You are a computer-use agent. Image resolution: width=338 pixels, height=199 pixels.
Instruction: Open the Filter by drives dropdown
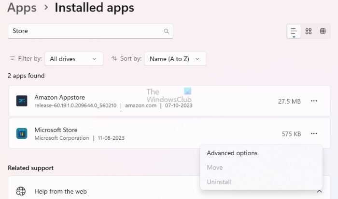[x=73, y=59]
